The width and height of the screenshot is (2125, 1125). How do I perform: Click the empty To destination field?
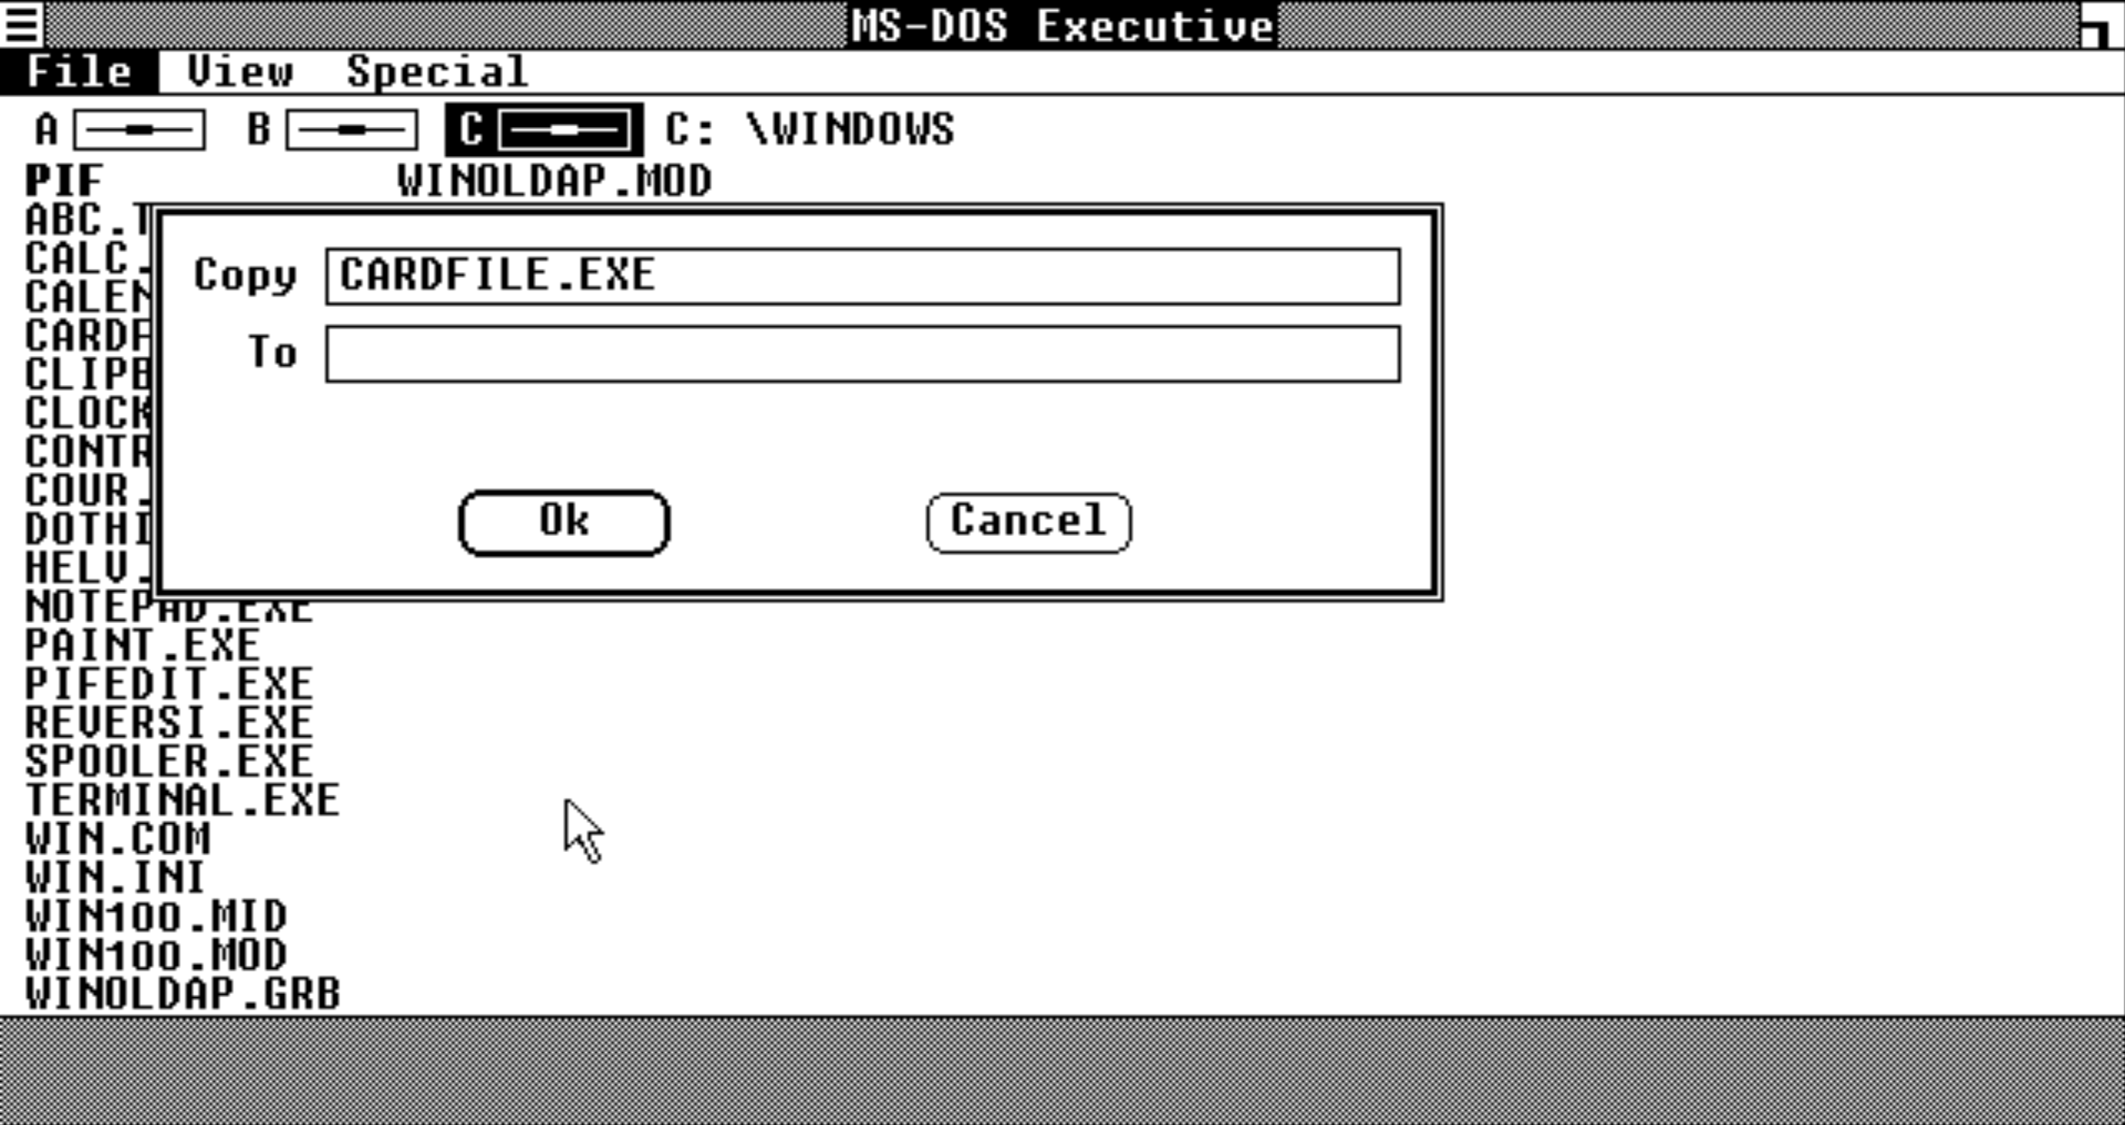tap(863, 354)
